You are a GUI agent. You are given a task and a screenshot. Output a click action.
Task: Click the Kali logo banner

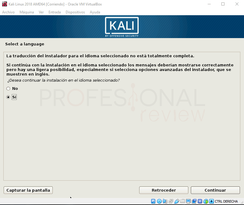122,27
